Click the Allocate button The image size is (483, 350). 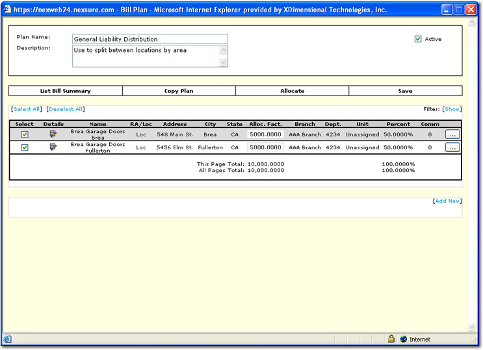coord(292,91)
